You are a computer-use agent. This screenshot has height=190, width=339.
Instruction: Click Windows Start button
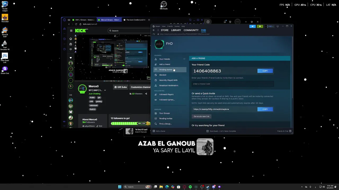[120, 187]
